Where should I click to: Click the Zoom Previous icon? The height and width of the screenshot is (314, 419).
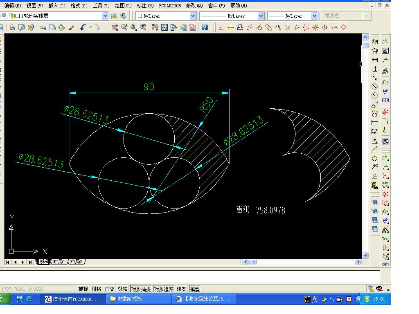(143, 27)
